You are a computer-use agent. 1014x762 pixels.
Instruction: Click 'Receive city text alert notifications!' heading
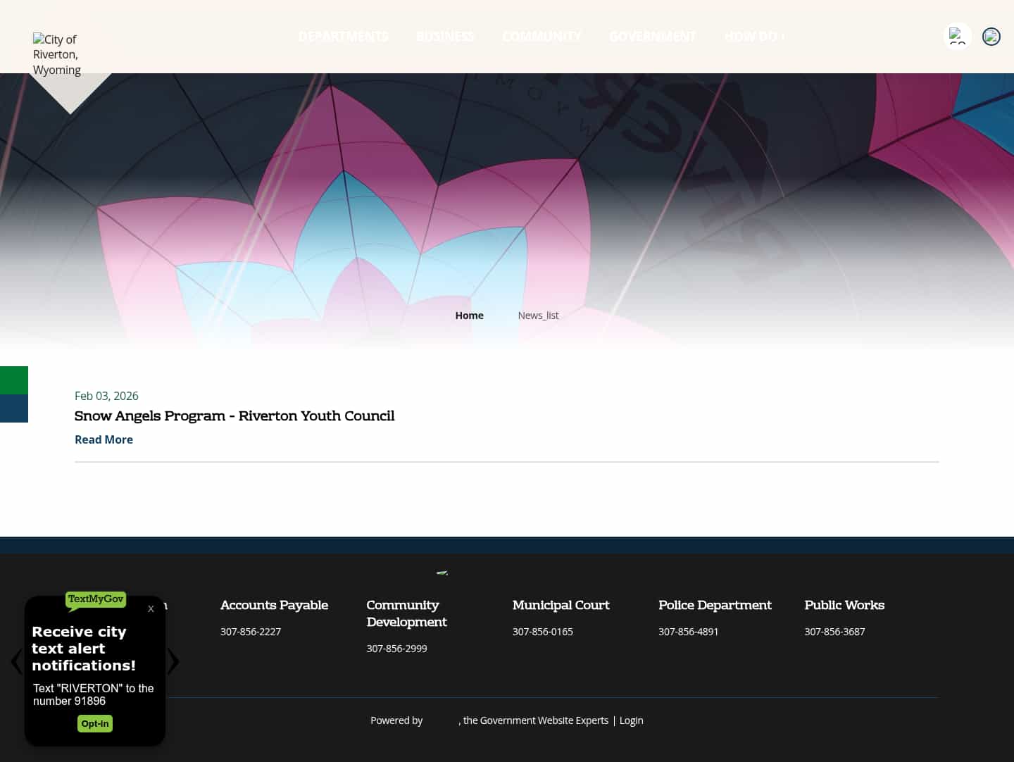pyautogui.click(x=84, y=649)
